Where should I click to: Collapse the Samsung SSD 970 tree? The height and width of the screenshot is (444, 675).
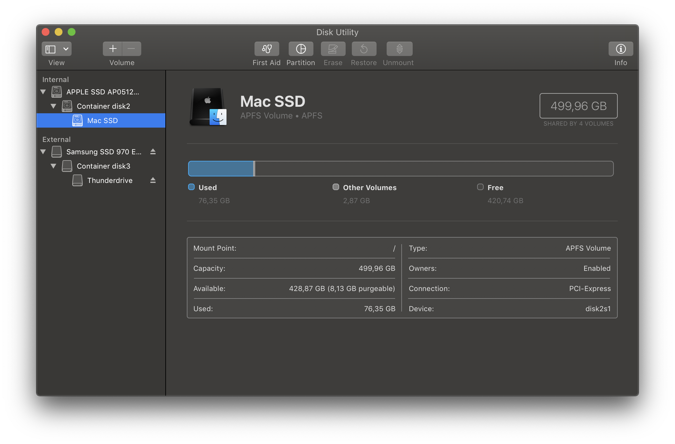tap(43, 152)
